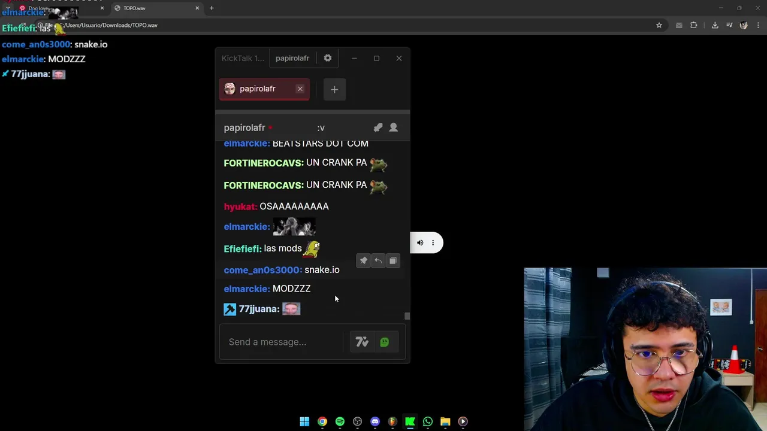This screenshot has height=431, width=767.
Task: Open the 7TV emote picker
Action: click(362, 342)
